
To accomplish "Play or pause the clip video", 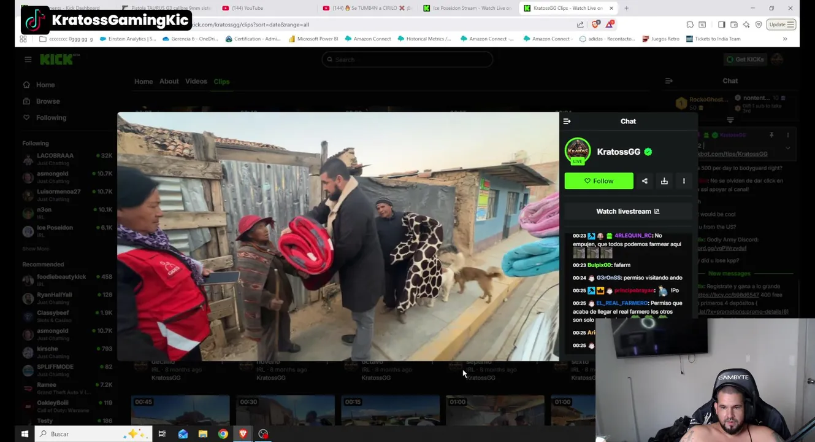I will click(x=338, y=236).
